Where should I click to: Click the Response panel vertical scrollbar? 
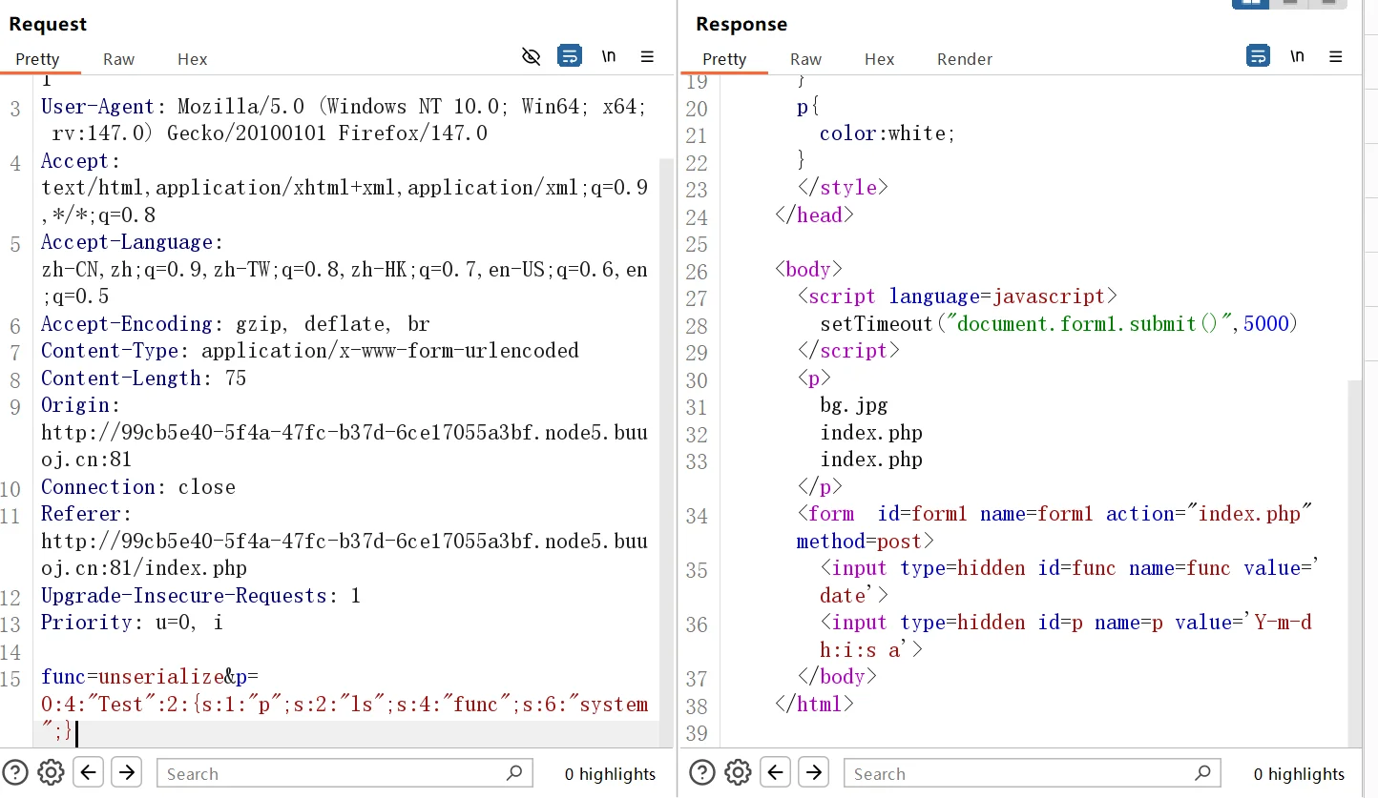(1355, 563)
